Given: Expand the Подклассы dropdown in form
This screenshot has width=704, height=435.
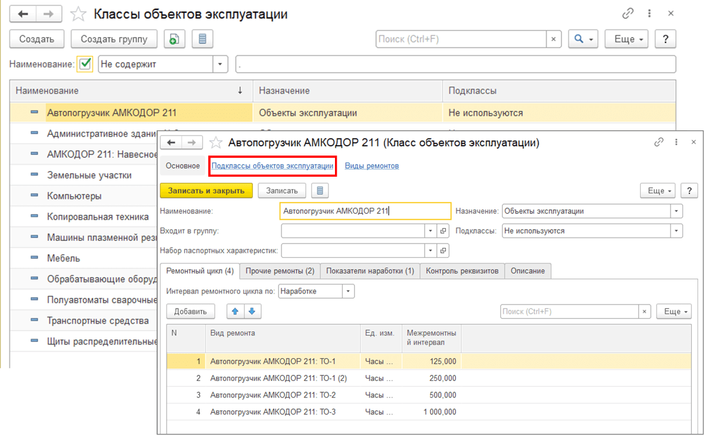Looking at the screenshot, I should pos(677,231).
